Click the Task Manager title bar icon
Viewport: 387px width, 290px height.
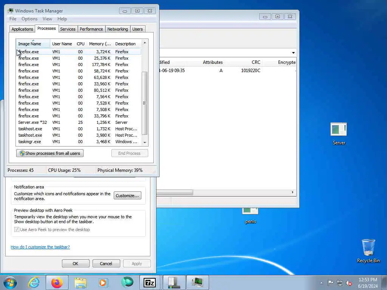(11, 11)
